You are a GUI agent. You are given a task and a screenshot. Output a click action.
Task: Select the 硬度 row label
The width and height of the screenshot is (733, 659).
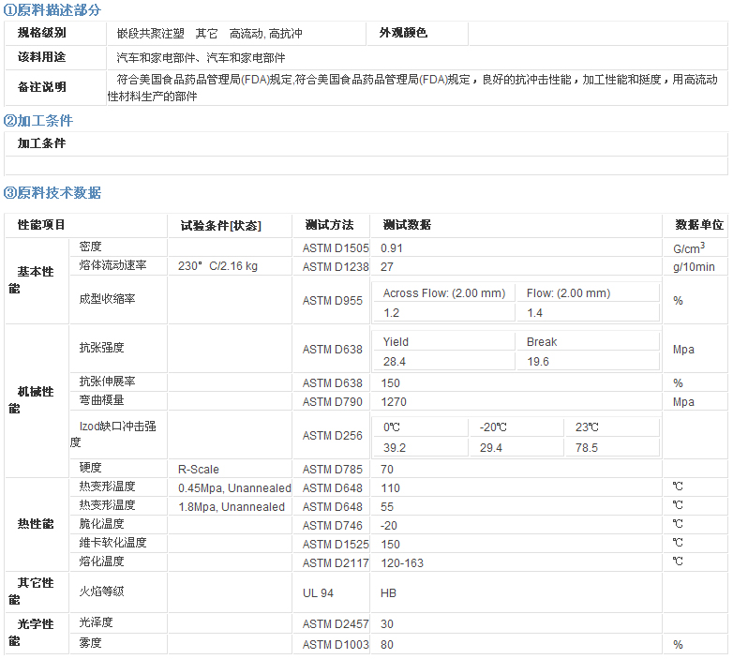[x=91, y=468]
